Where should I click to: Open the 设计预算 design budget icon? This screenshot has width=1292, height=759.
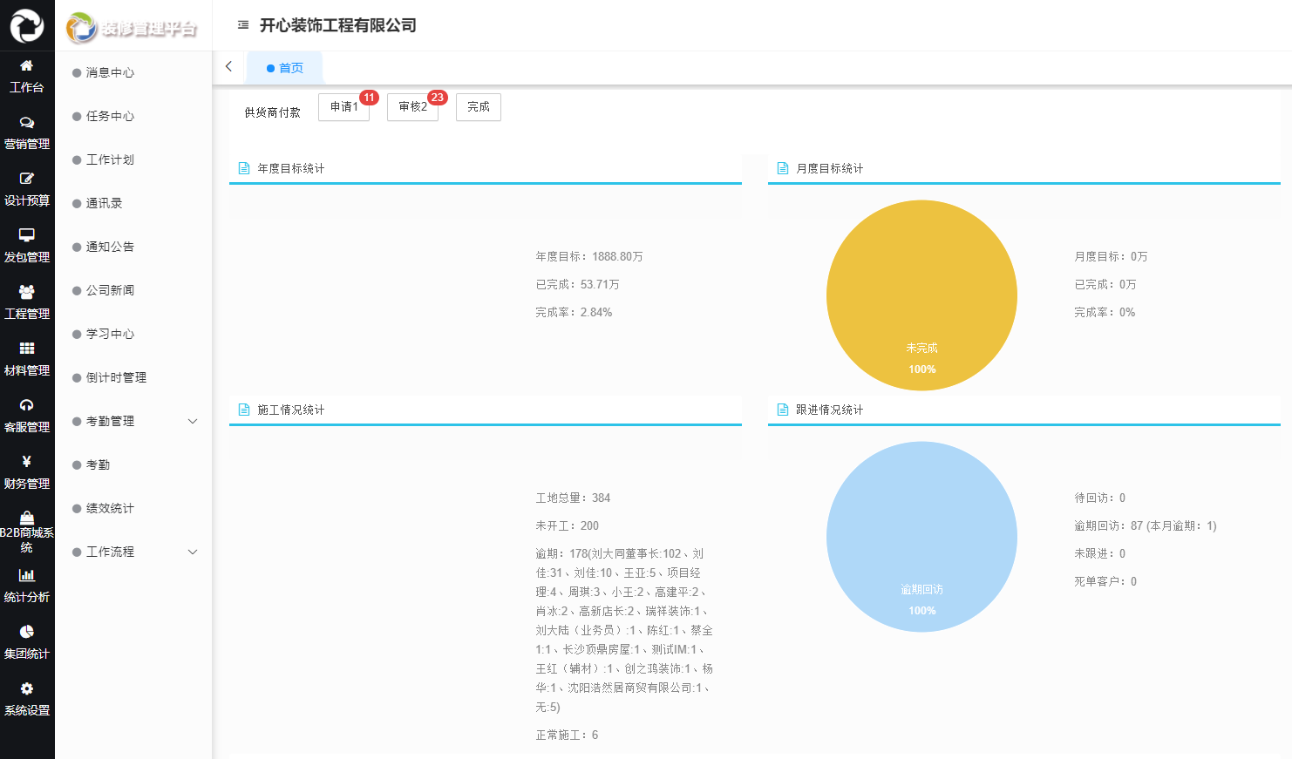(27, 188)
